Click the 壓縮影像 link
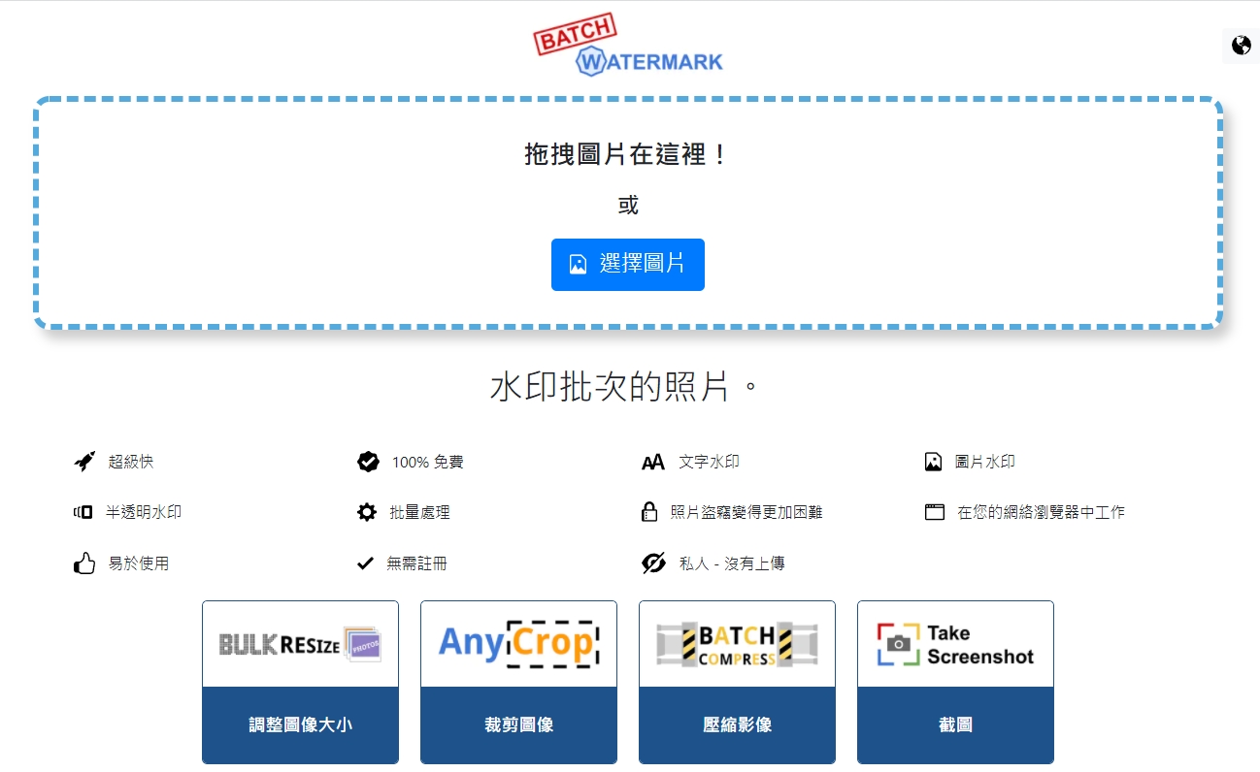Screen dimensions: 1260x772 737,724
